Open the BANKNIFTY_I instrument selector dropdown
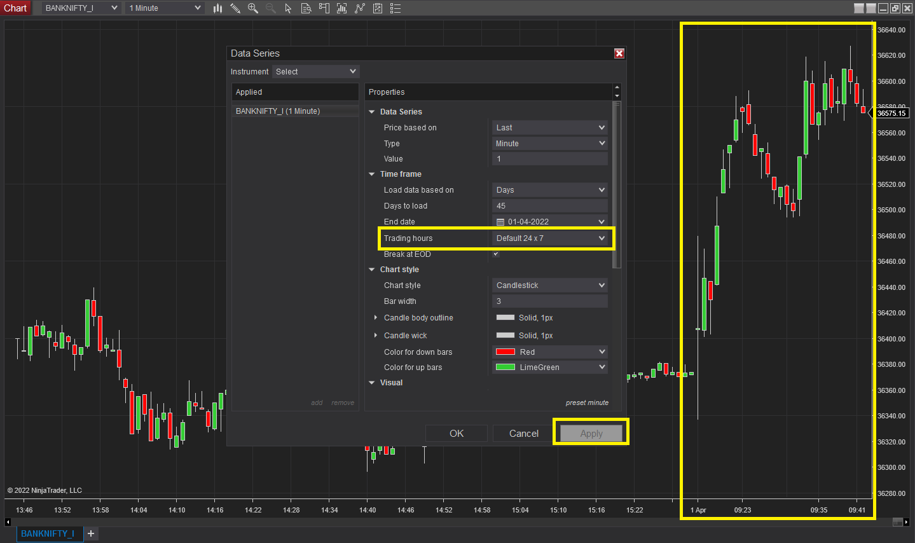The width and height of the screenshot is (915, 543). (81, 8)
